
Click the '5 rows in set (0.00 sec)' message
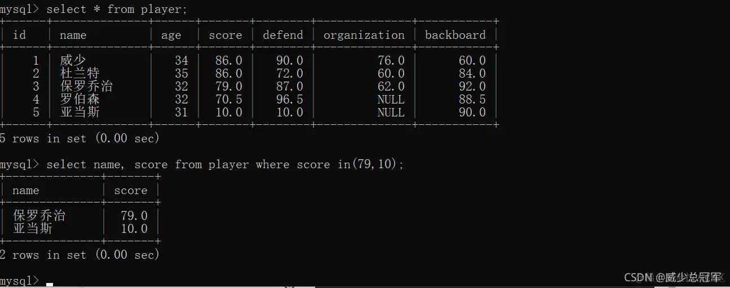(x=79, y=138)
